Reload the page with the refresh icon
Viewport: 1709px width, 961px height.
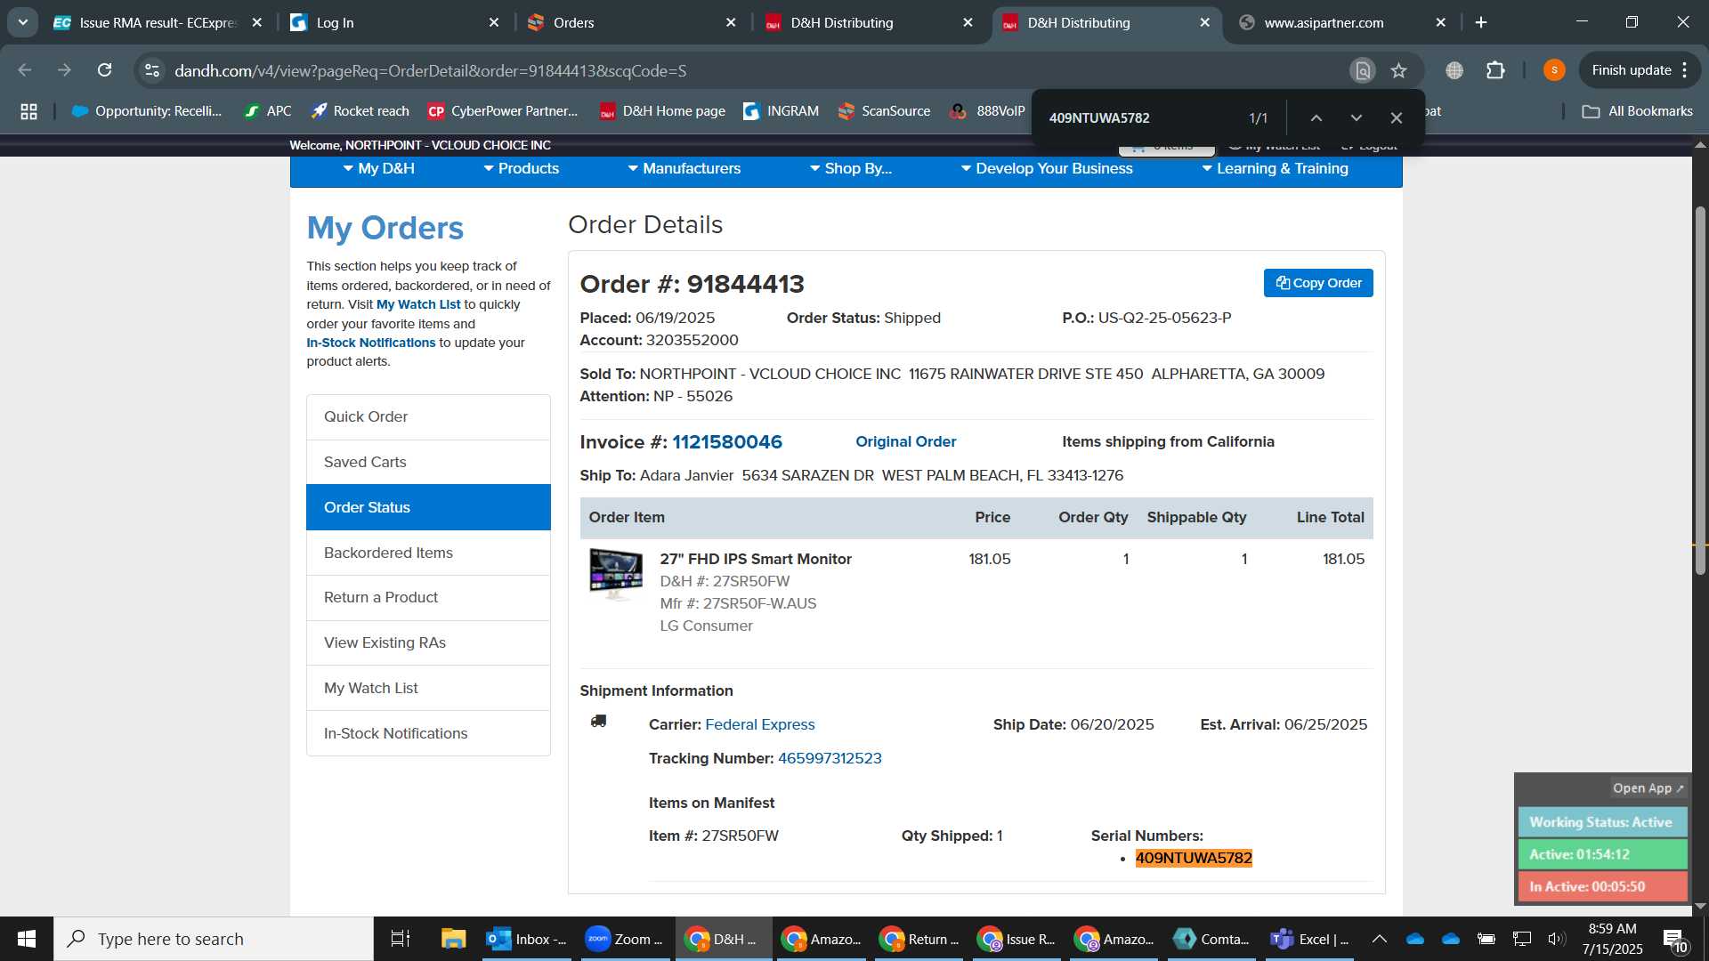(105, 70)
